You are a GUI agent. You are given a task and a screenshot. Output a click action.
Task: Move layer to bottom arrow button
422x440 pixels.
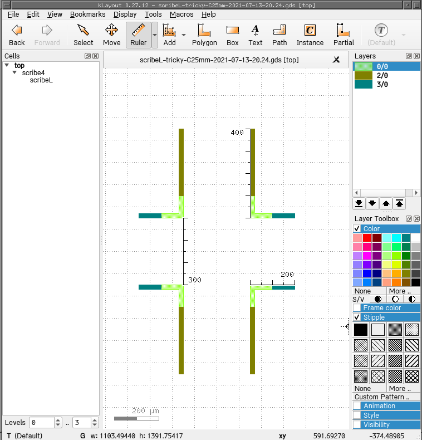359,203
